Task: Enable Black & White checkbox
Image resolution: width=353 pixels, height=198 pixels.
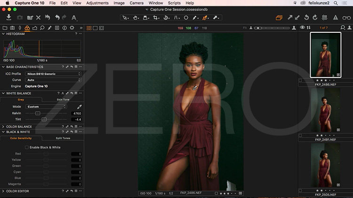Action: point(27,147)
